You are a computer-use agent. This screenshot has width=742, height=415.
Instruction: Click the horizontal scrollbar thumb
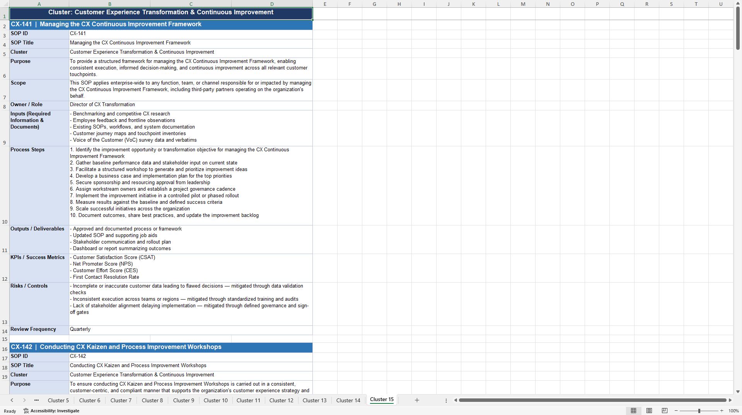[x=593, y=400]
